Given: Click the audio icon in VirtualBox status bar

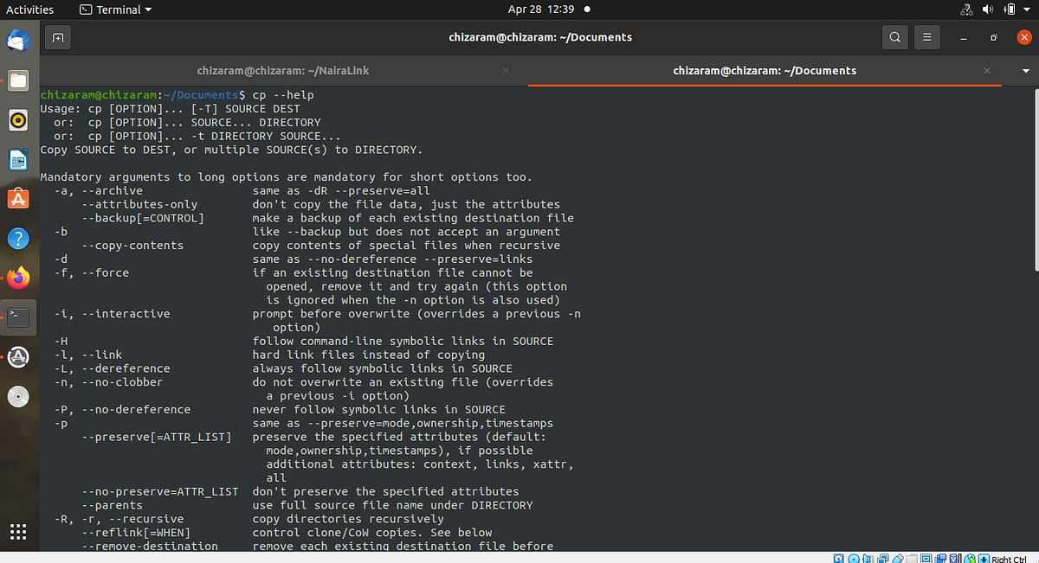Looking at the screenshot, I should (x=868, y=558).
